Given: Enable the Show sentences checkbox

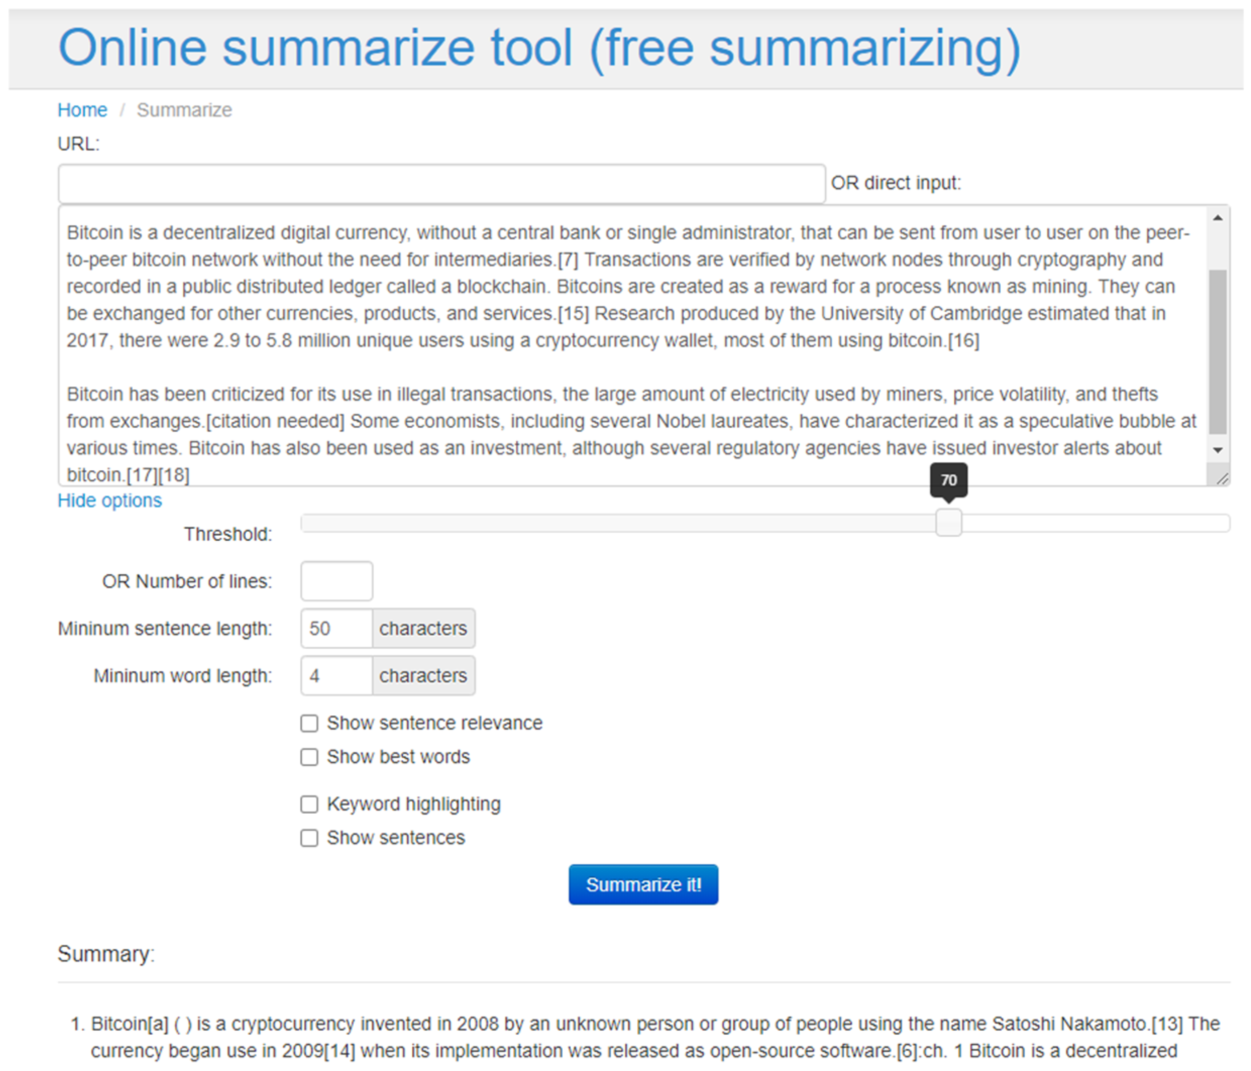Looking at the screenshot, I should (309, 838).
